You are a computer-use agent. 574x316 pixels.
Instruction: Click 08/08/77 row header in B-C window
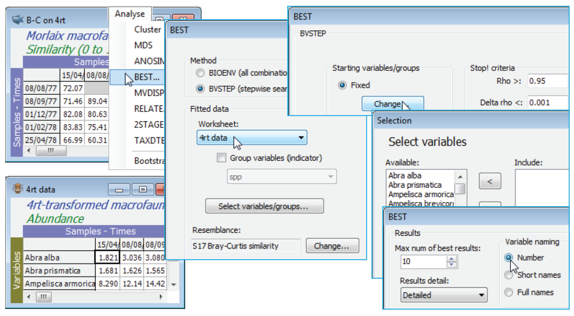tap(41, 89)
